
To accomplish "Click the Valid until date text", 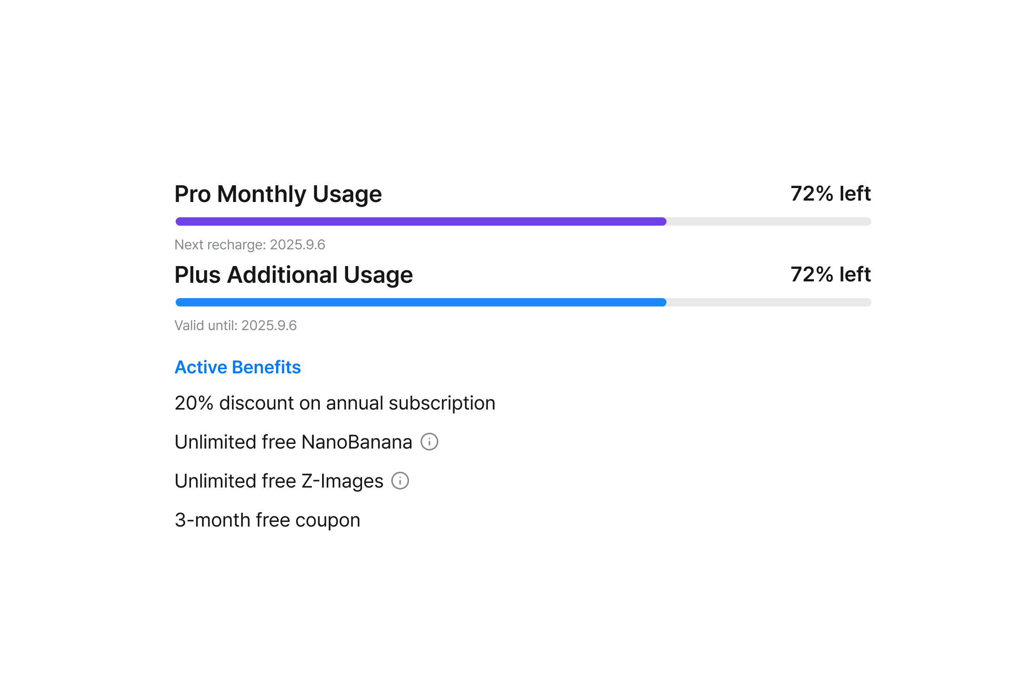I will [235, 325].
